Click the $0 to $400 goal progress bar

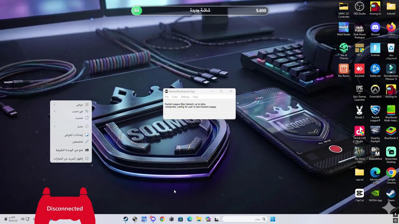200,11
